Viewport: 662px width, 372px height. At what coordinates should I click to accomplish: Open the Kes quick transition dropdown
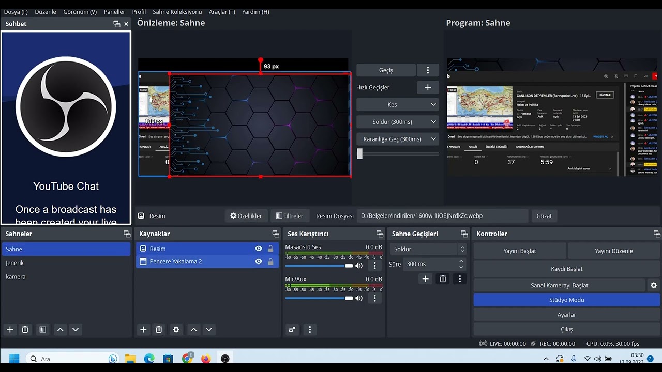click(x=398, y=104)
